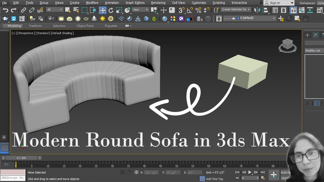Click the Bind to Space Warp icon

tap(40, 10)
